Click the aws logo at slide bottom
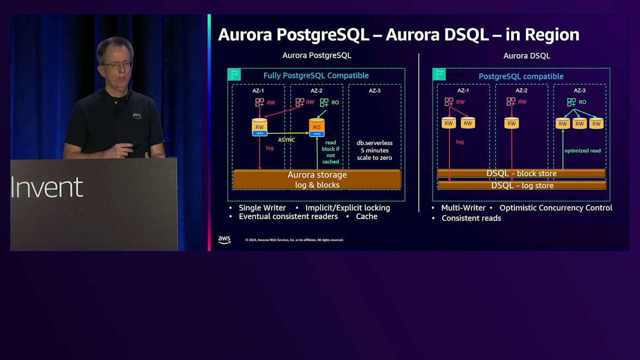Image resolution: width=640 pixels, height=360 pixels. coord(225,240)
